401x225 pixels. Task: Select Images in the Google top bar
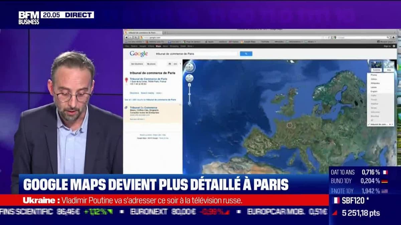[142, 46]
